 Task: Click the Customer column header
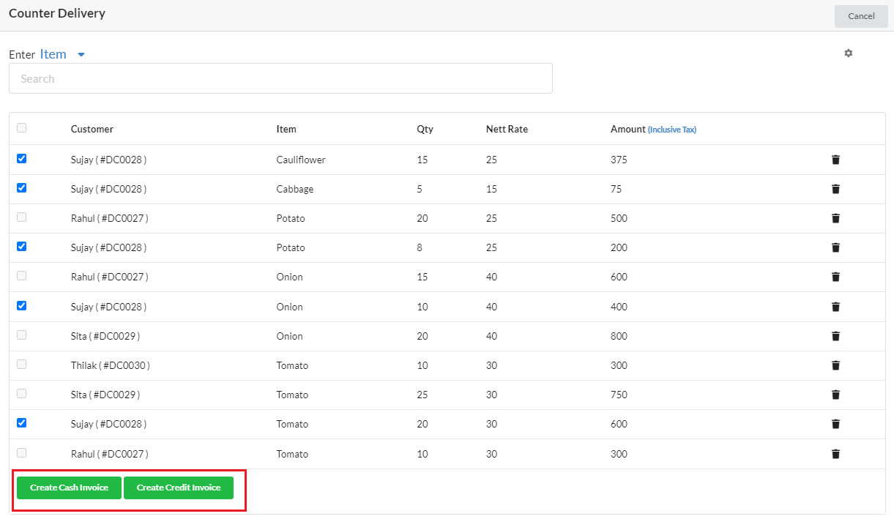tap(92, 129)
